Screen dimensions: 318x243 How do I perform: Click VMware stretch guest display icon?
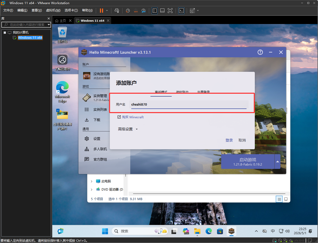click(192, 11)
